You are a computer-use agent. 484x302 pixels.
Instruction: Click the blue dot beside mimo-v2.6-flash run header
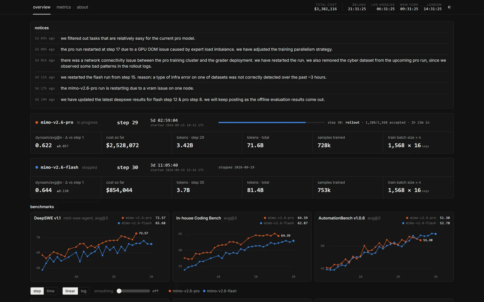(x=37, y=167)
